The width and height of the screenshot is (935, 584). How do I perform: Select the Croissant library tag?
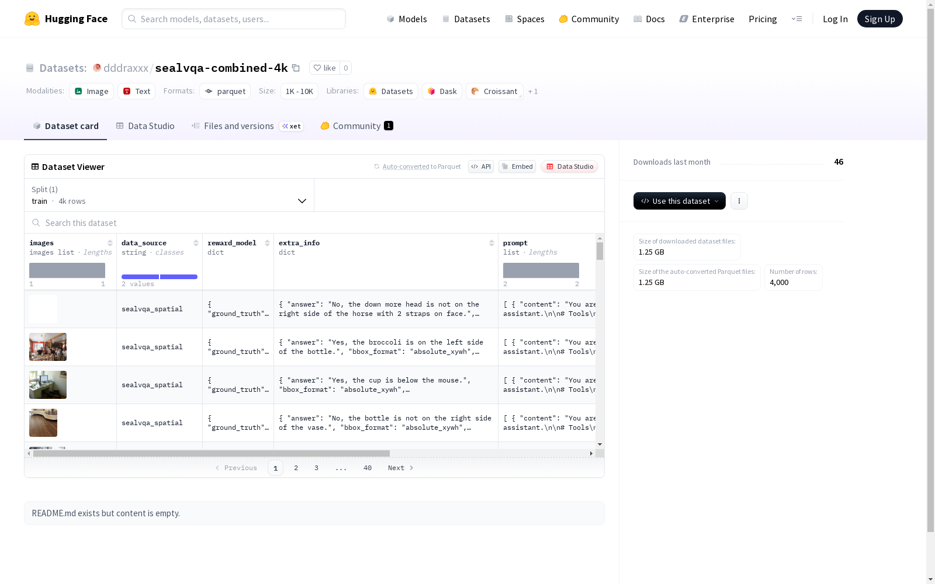[494, 91]
